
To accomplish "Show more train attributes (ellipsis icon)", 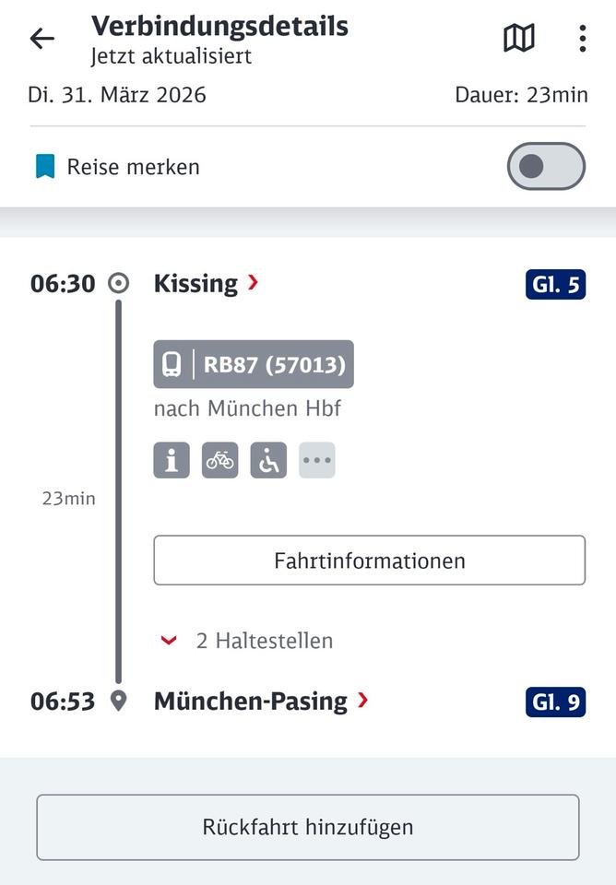I will point(317,460).
